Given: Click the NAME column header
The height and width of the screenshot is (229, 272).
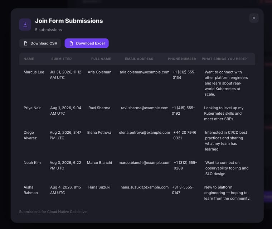Looking at the screenshot, I should tap(29, 59).
